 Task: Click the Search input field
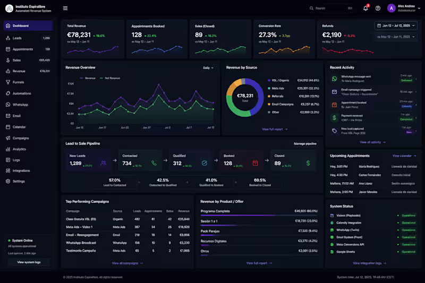[x=331, y=8]
